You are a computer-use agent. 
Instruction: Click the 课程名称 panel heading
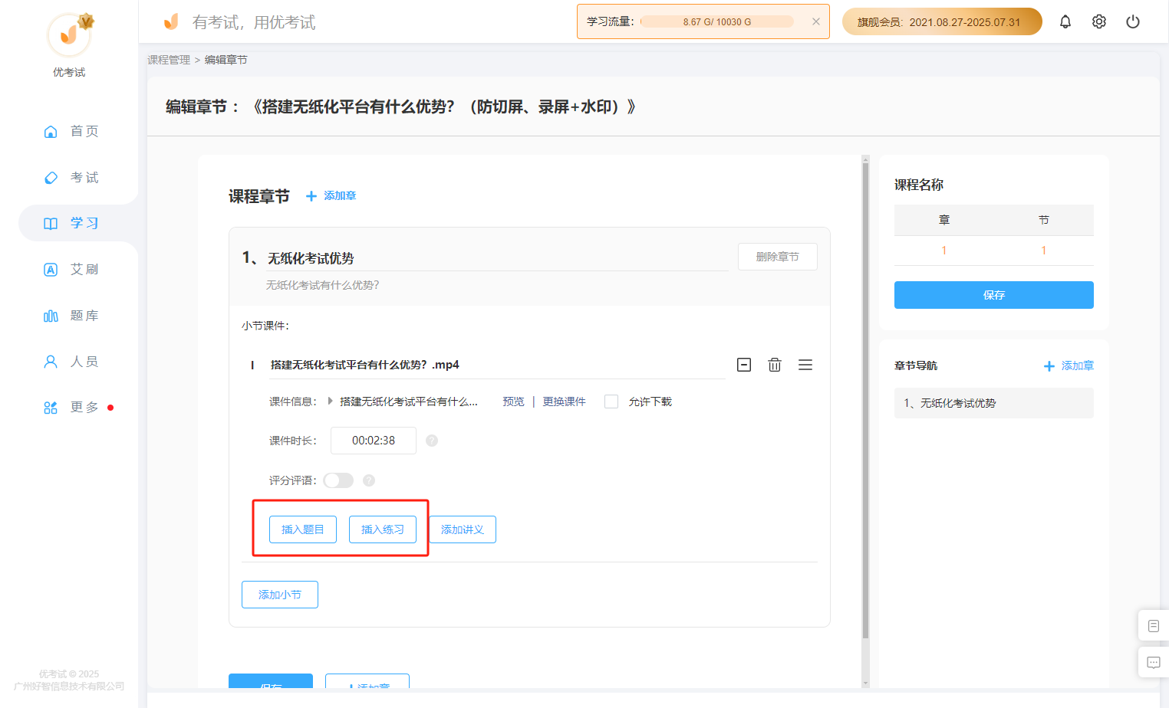[919, 185]
